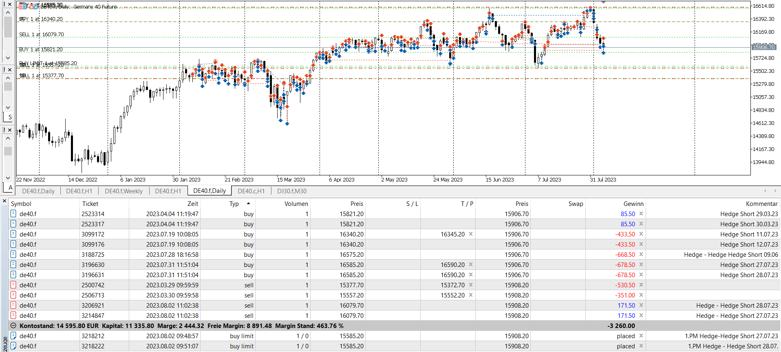Delete pending buy limit order 3218222
Image resolution: width=781 pixels, height=352 pixels.
[641, 346]
